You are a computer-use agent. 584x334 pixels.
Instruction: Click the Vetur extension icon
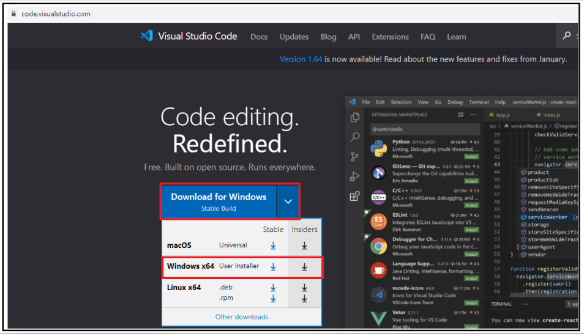(x=378, y=319)
